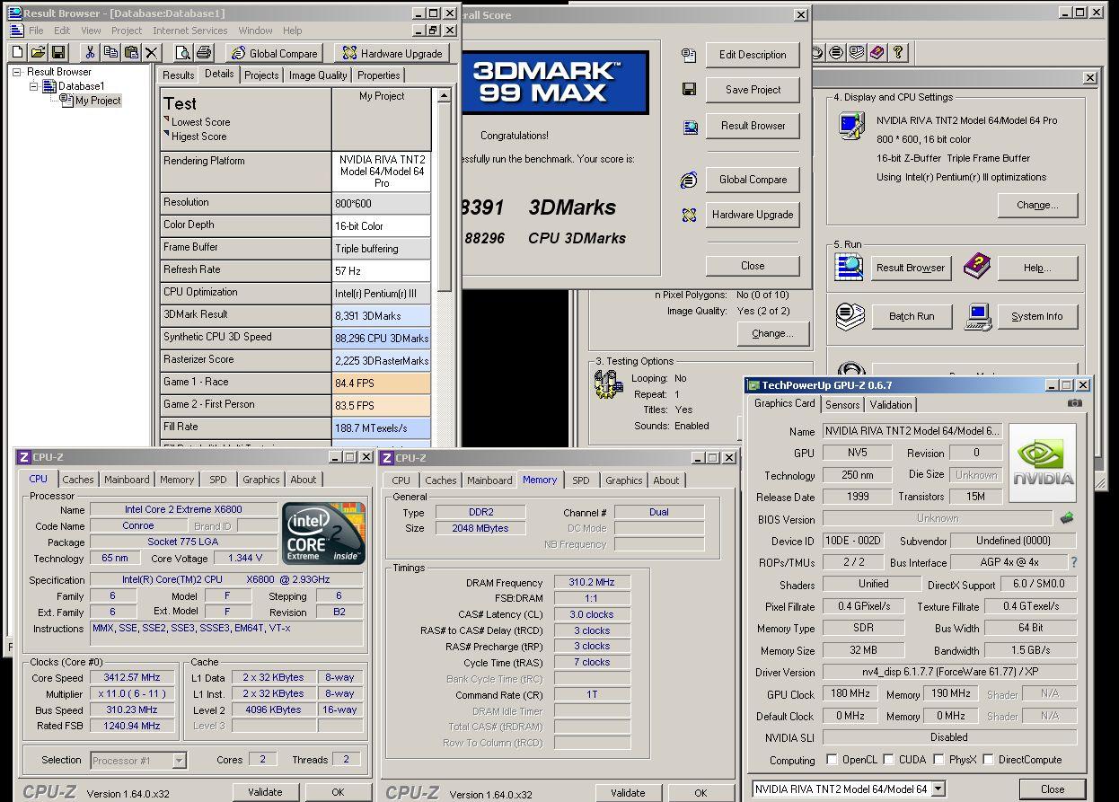Switch to the Sensors tab in GPU-Z

click(842, 405)
